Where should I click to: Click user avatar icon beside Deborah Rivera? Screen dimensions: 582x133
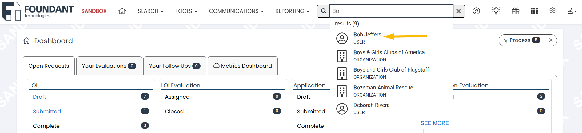(x=342, y=109)
